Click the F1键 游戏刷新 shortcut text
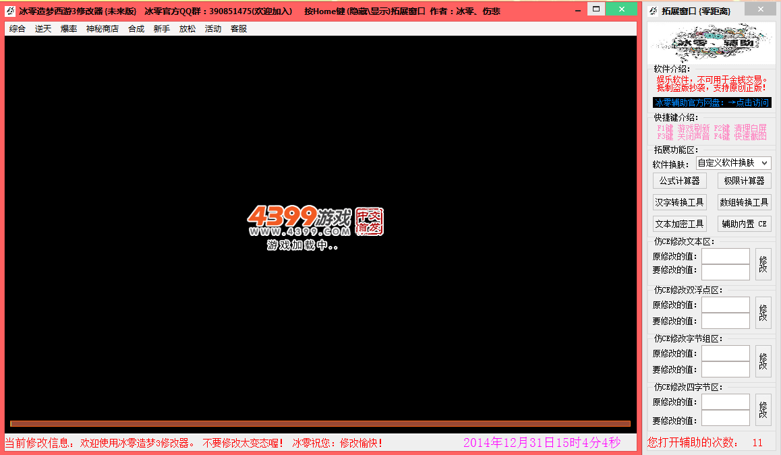The width and height of the screenshot is (781, 455). click(x=683, y=129)
